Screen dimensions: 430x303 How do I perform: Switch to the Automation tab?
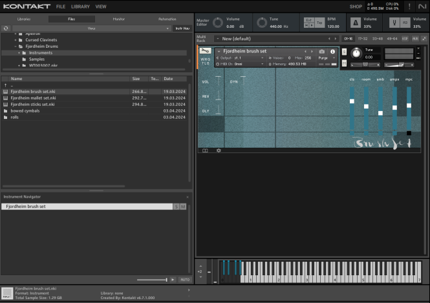click(x=167, y=19)
